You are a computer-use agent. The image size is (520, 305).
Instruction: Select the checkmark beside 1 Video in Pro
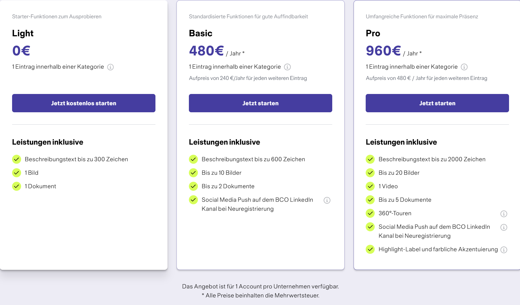point(370,186)
